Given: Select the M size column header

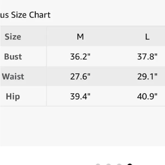Looking at the screenshot, I should coord(80,37).
